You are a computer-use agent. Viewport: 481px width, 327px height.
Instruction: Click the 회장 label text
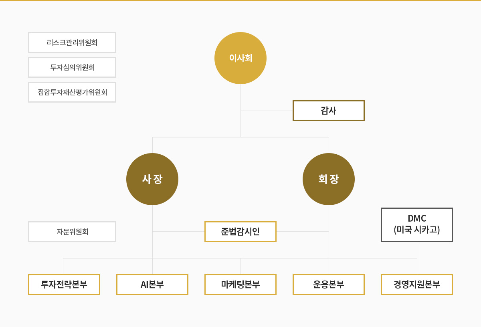[x=329, y=179]
